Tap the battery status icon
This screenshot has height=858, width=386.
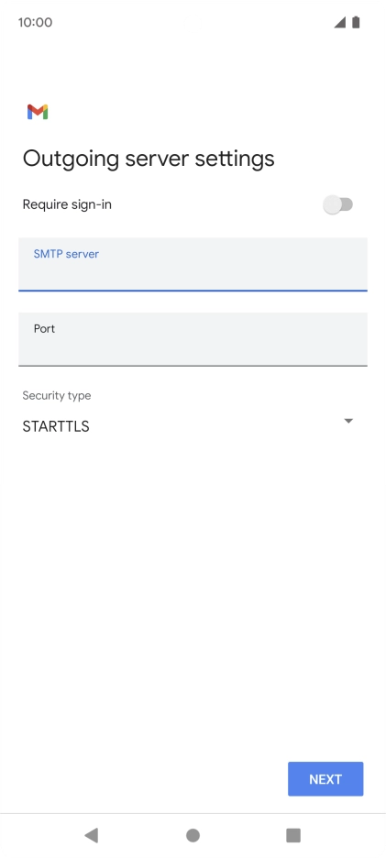356,22
